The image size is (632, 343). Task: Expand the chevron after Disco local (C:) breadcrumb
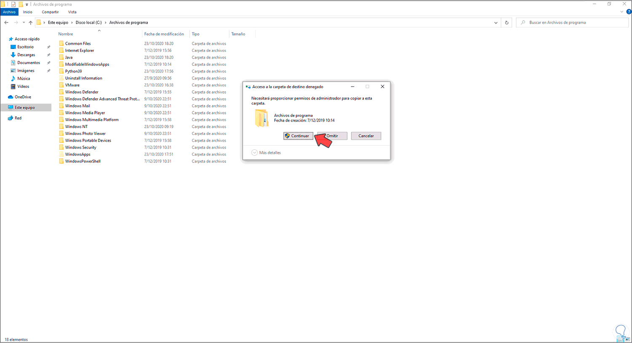[x=105, y=23]
